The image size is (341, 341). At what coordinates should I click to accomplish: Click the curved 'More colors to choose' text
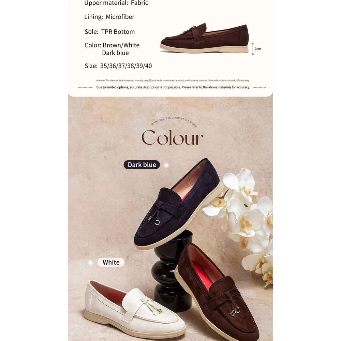[174, 121]
